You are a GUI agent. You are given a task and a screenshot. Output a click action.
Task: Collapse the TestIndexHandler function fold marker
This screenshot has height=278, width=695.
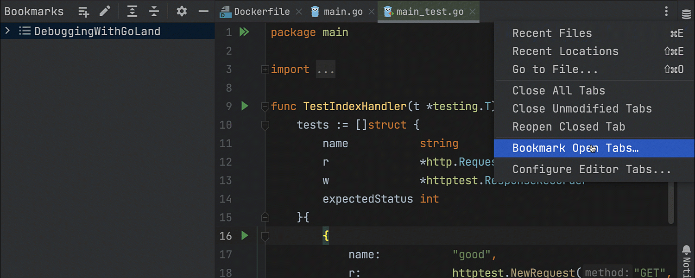pyautogui.click(x=265, y=107)
